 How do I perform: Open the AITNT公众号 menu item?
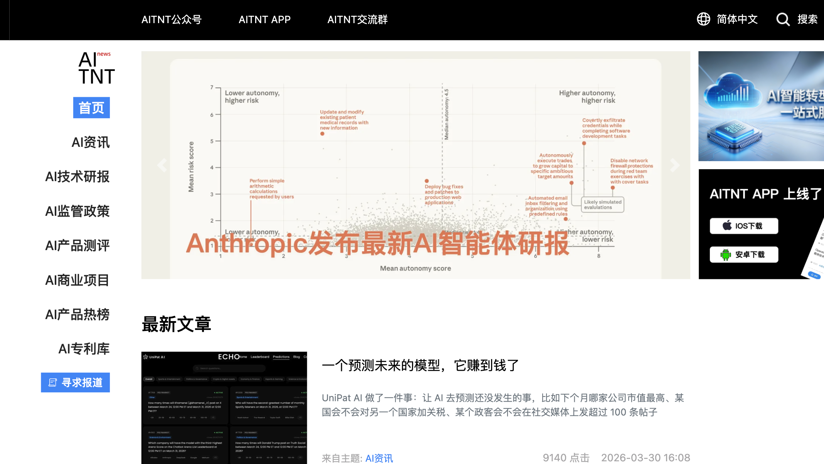pos(172,20)
